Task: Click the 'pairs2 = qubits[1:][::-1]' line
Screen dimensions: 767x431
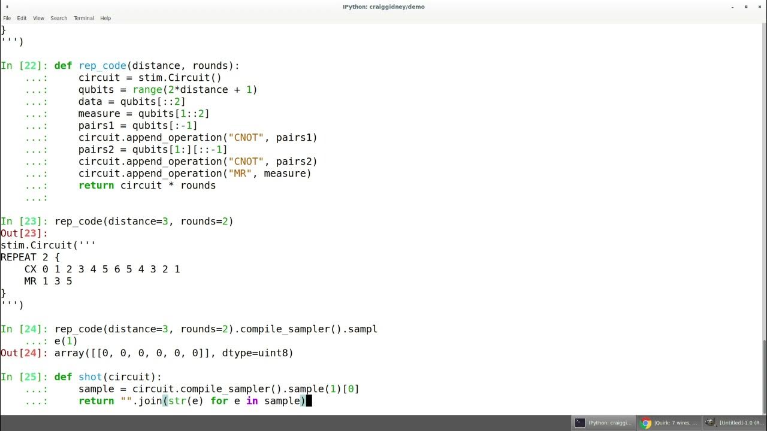Action: coord(153,150)
